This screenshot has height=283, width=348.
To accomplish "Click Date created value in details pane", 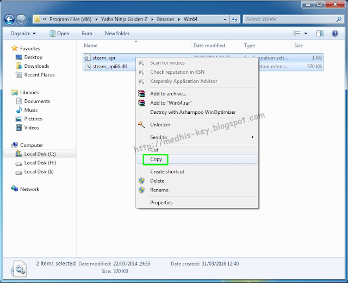I will (x=220, y=263).
